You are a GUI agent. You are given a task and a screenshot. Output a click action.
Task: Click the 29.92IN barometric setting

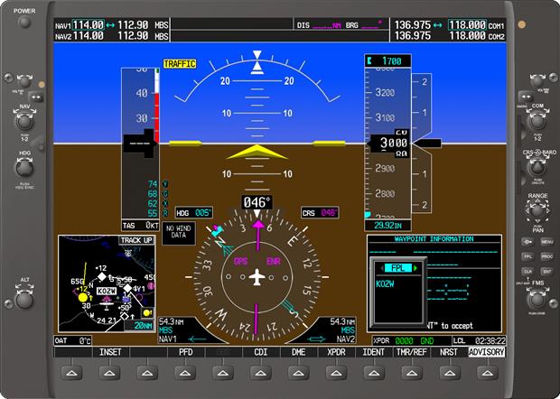[387, 226]
